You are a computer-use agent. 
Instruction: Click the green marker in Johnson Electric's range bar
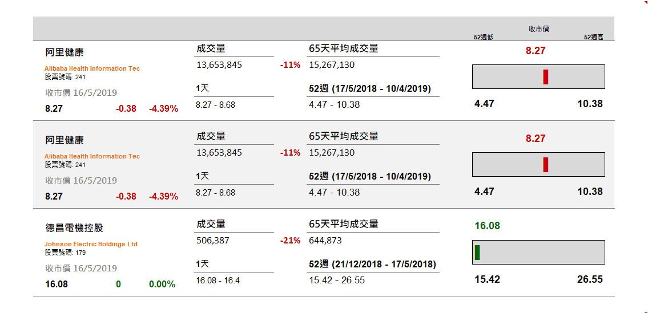477,253
